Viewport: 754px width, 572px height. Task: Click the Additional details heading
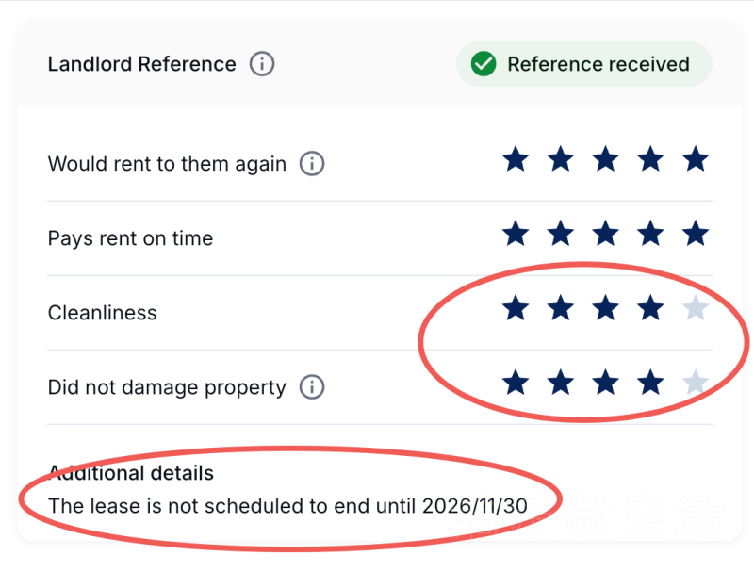[x=131, y=473]
